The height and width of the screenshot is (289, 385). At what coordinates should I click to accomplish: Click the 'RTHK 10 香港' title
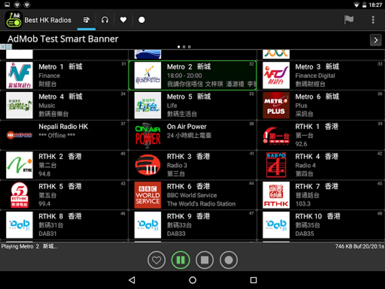pyautogui.click(x=318, y=216)
